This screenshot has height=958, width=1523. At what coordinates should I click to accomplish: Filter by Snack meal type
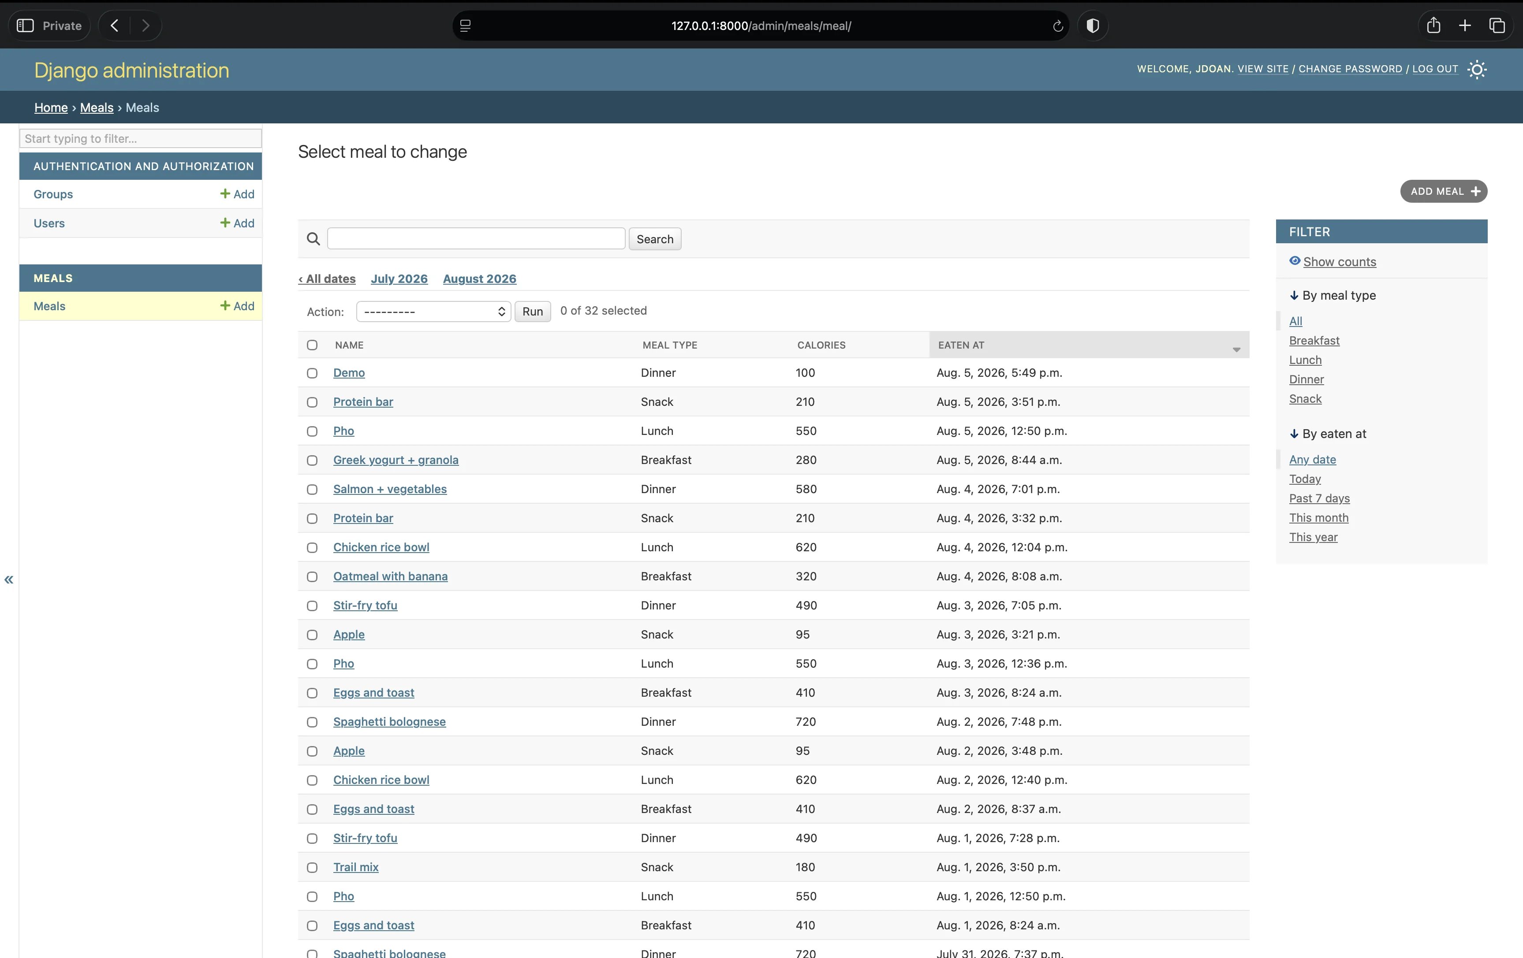coord(1306,399)
